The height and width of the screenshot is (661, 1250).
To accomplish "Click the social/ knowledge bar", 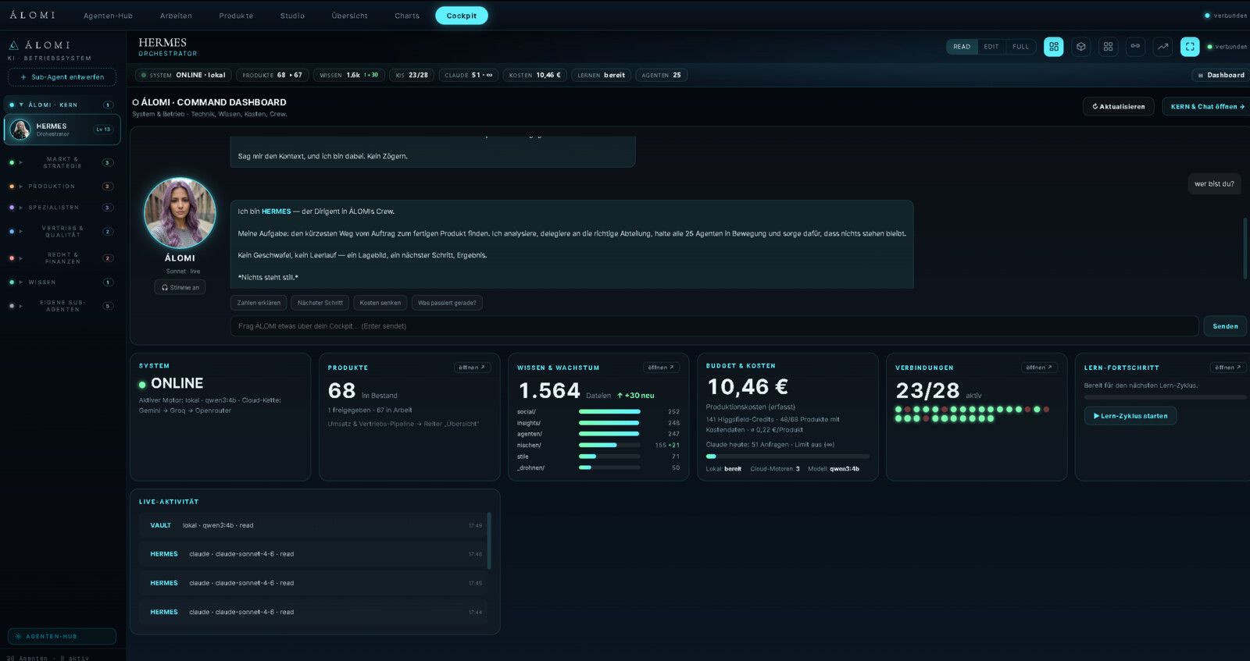I will (609, 411).
